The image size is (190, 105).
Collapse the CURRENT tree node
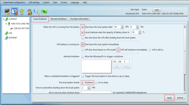pyautogui.click(x=4, y=19)
